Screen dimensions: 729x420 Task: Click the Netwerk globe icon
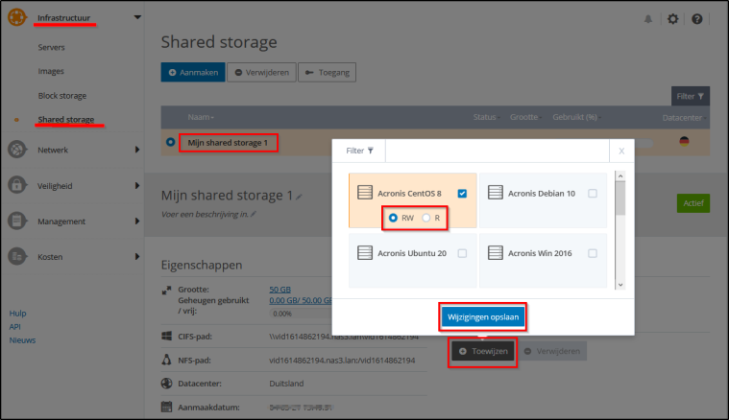[16, 150]
